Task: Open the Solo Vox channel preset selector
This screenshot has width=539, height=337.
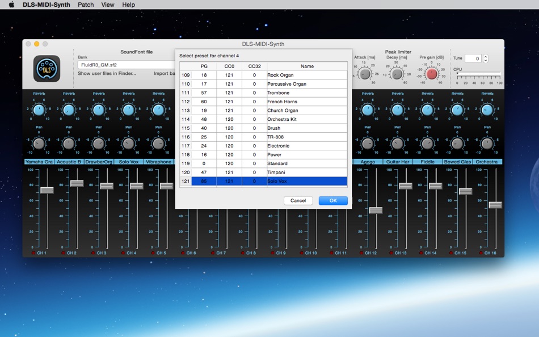Action: tap(129, 162)
